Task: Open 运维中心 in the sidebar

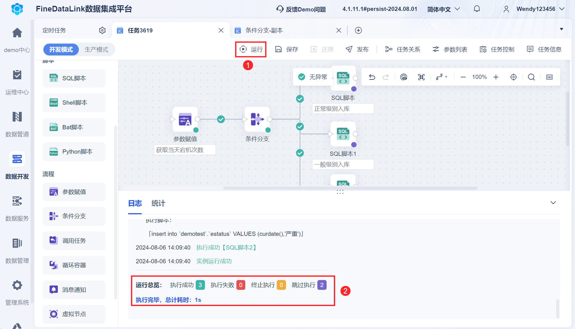Action: (17, 82)
